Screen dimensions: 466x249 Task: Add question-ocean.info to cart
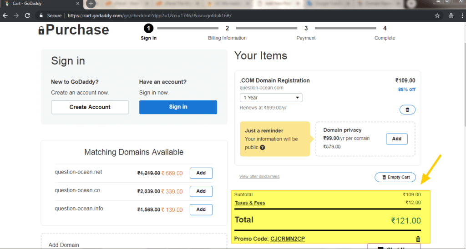(x=201, y=209)
